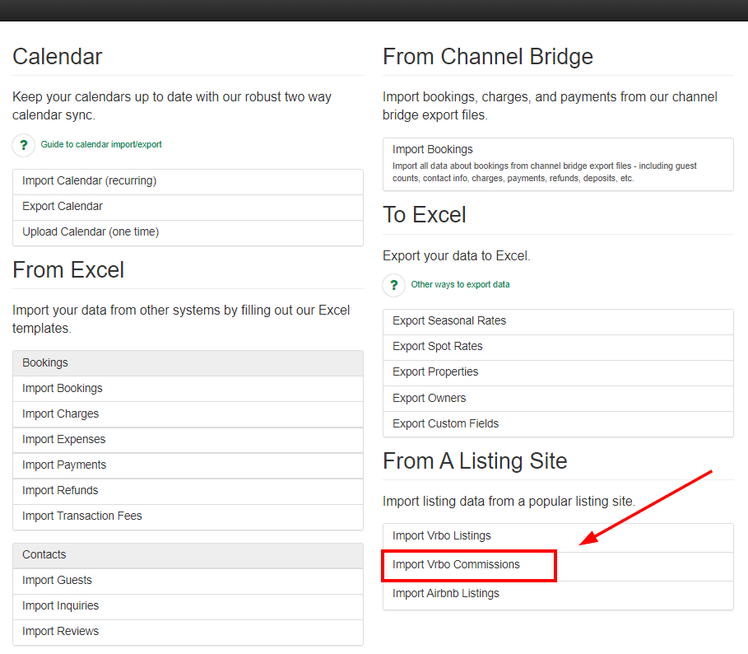
Task: Select Export Seasonal Rates
Action: pos(449,321)
